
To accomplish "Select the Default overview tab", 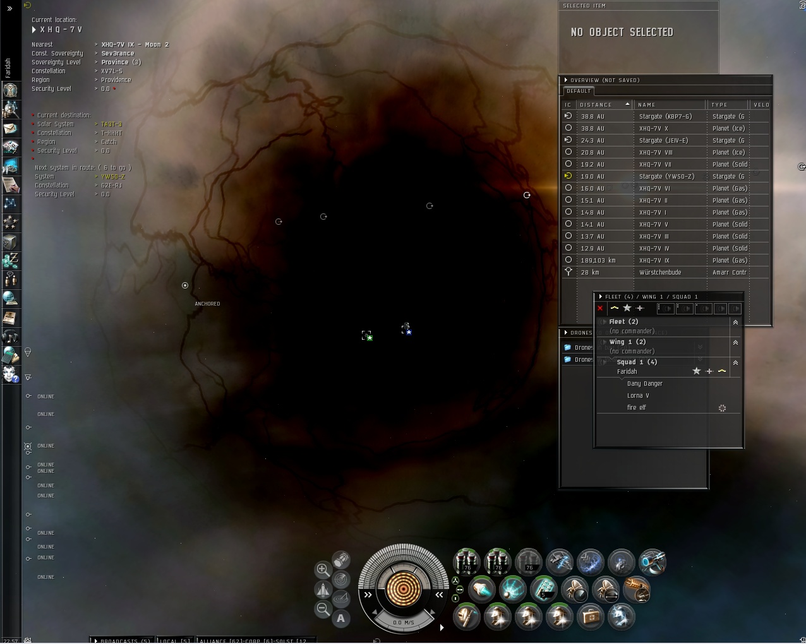I will (579, 91).
